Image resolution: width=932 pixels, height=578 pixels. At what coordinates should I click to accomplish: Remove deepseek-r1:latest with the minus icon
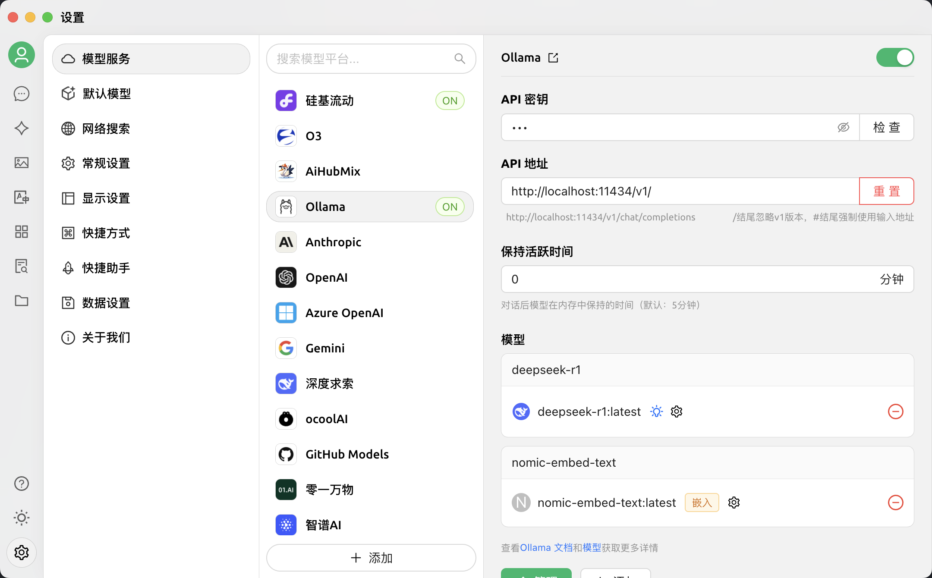[896, 412]
